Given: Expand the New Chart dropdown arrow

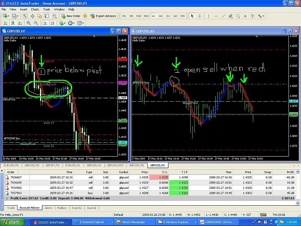Looking at the screenshot, I should (9, 16).
